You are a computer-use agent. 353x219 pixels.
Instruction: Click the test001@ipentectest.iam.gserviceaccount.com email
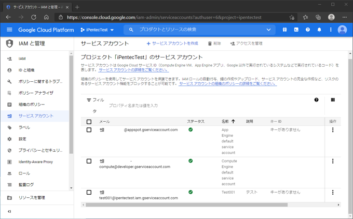pyautogui.click(x=139, y=198)
